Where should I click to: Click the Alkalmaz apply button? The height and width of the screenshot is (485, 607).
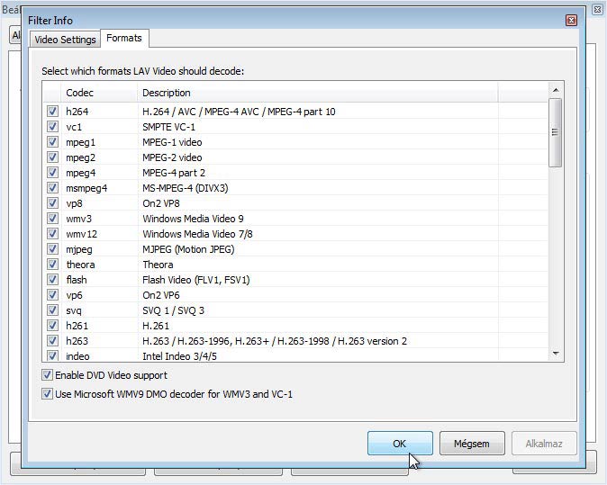click(x=544, y=444)
